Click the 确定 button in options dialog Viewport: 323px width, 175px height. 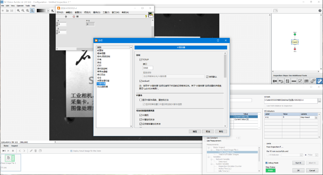coord(195,131)
